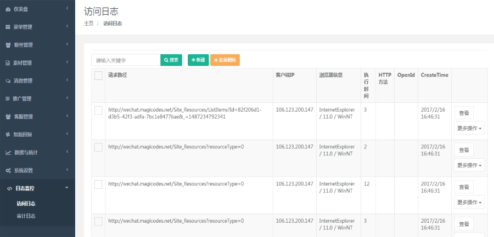Expand the 素材管理 menu chevron

tap(67, 62)
